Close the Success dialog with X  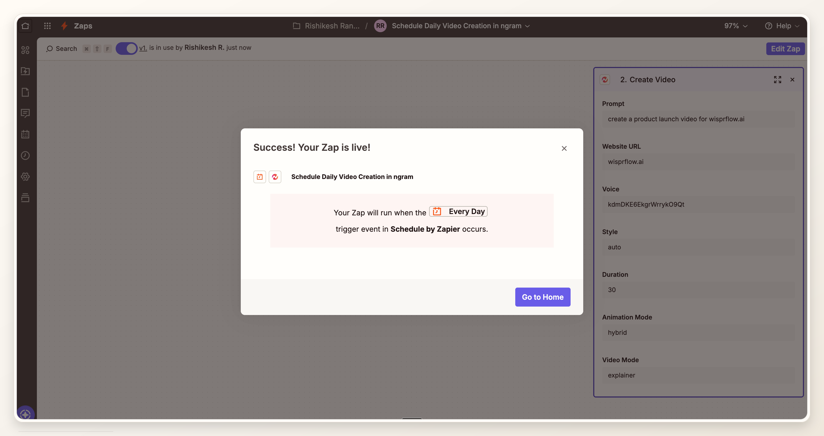564,148
